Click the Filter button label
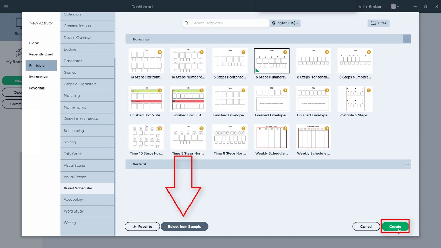Viewport: 441px width, 248px height. [x=382, y=23]
